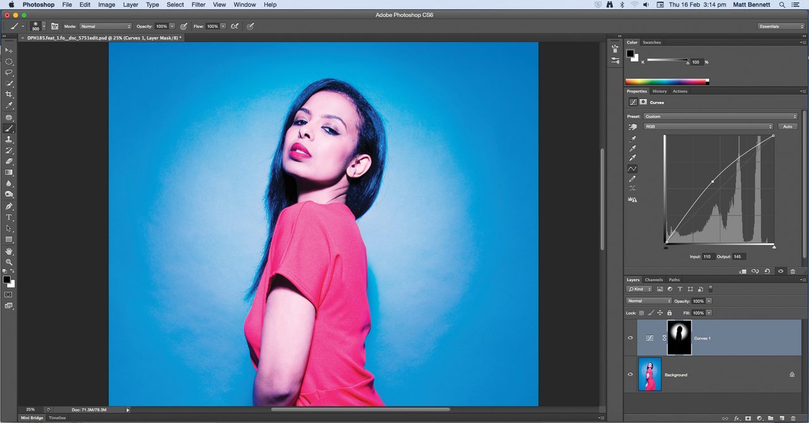Toggle adjustment layer visibility in the Properties panel
809x423 pixels.
click(x=781, y=271)
